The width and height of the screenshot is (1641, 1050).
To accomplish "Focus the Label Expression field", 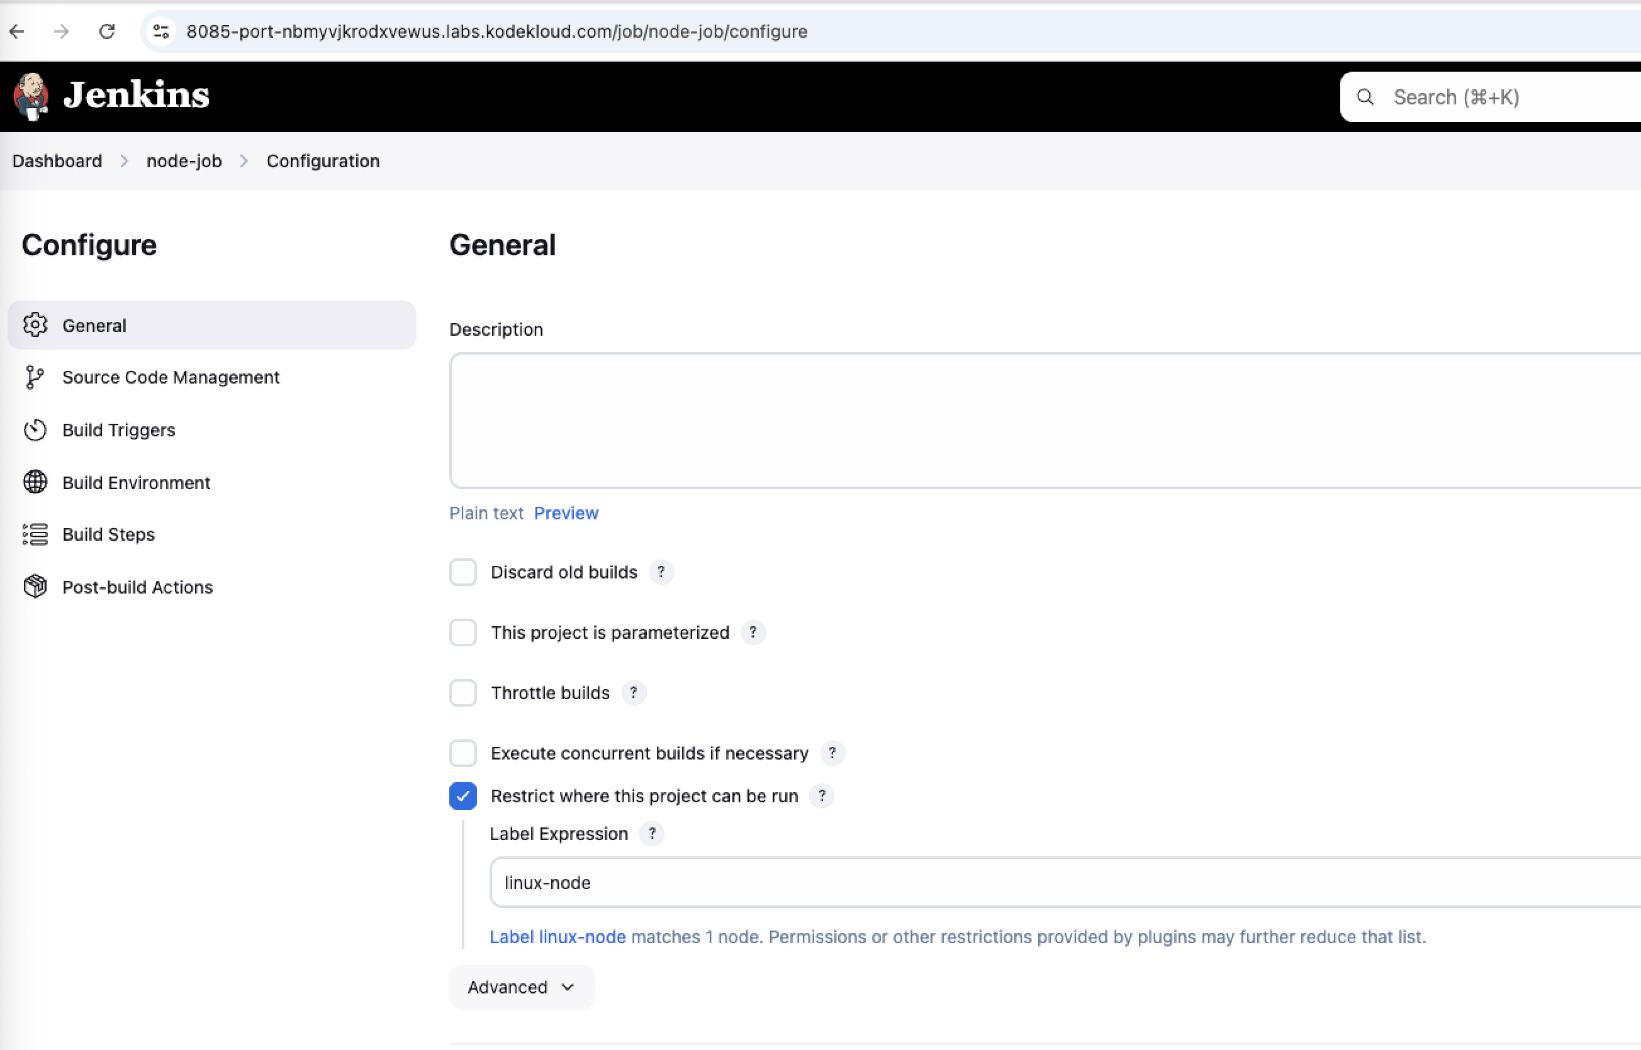I will pyautogui.click(x=1065, y=882).
